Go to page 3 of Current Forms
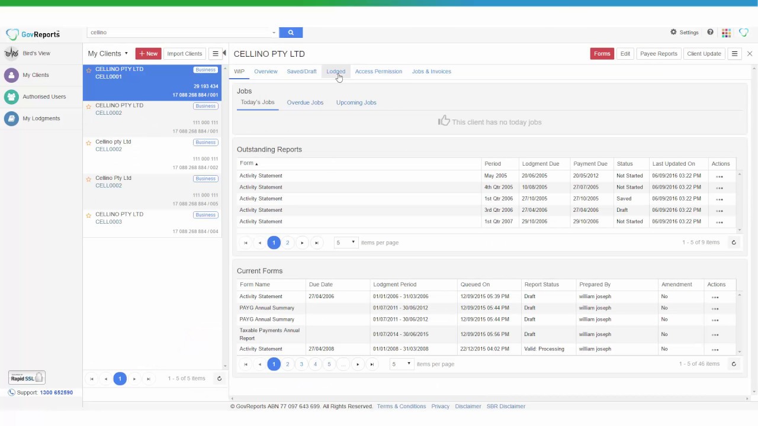 (x=301, y=364)
